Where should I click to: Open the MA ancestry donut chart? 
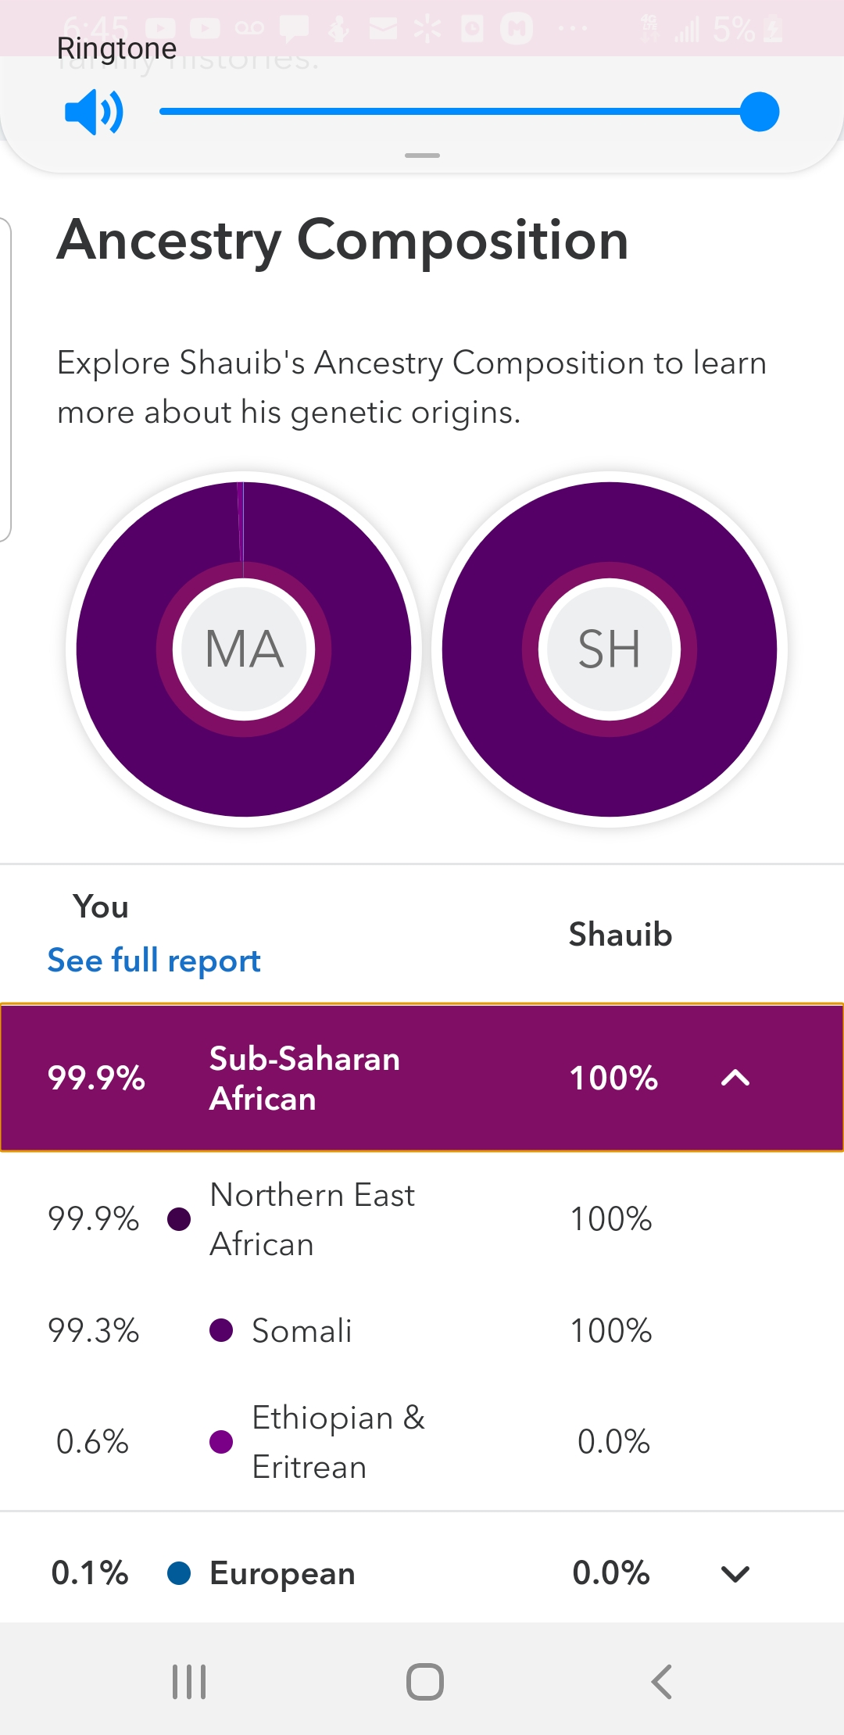pyautogui.click(x=244, y=649)
